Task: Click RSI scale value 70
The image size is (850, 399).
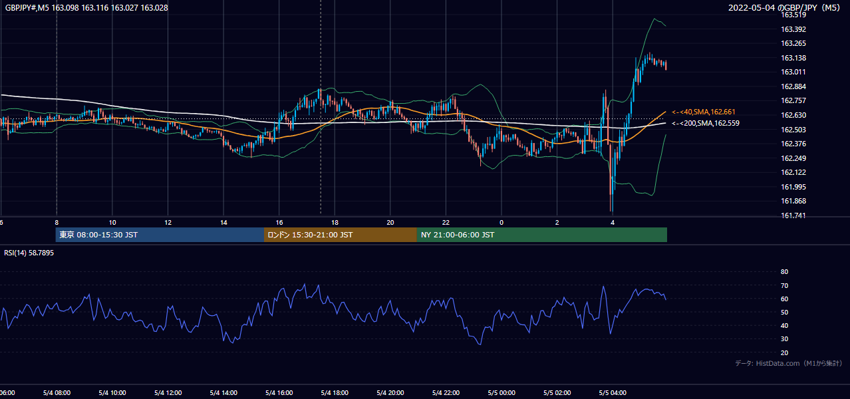Action: pos(784,285)
